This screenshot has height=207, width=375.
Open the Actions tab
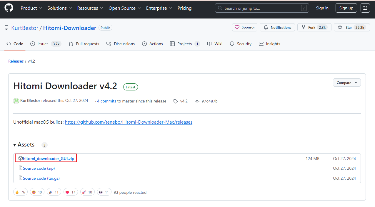point(152,44)
